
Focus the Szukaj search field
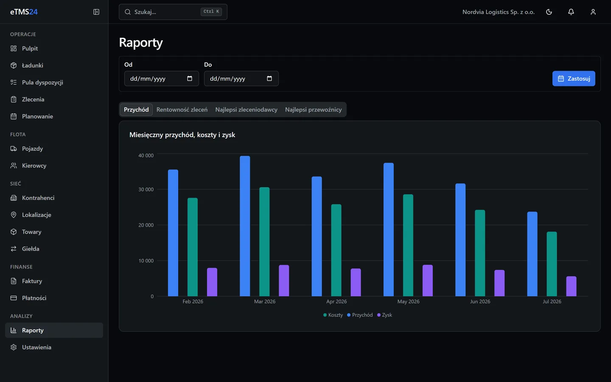point(173,12)
